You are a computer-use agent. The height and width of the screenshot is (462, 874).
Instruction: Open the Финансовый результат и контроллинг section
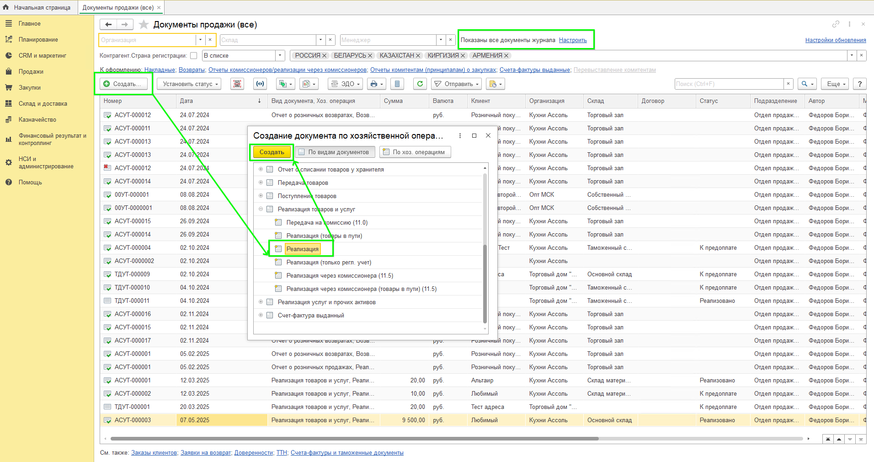click(x=52, y=139)
